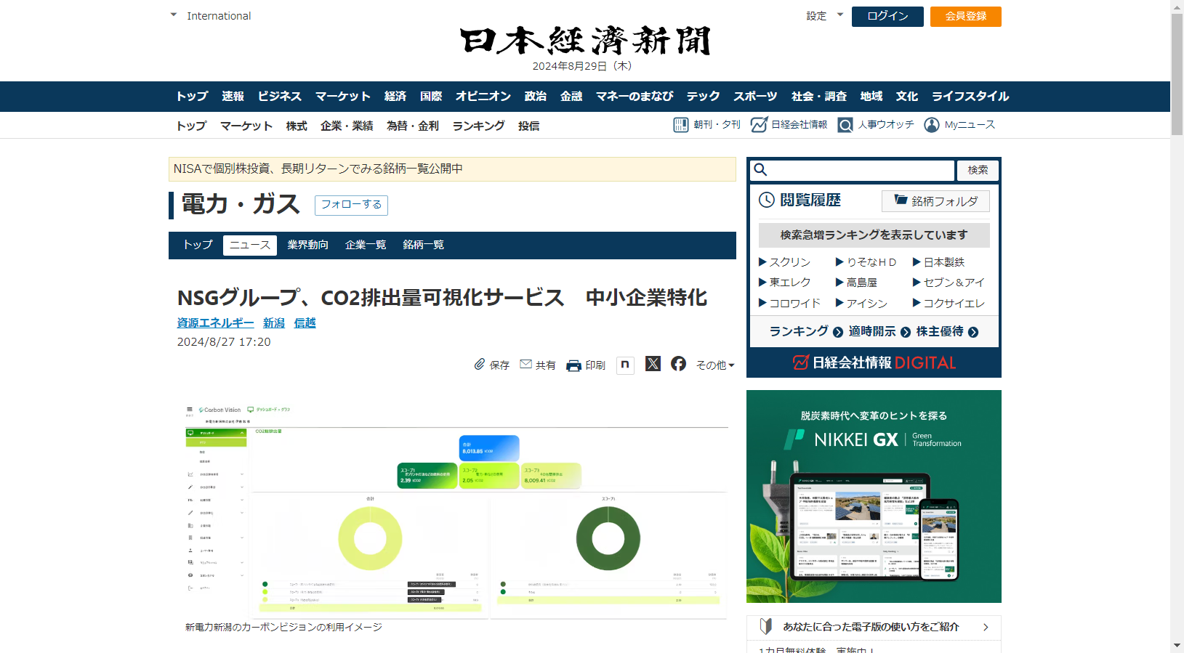Toggle follow with フォローする button
1184x653 pixels.
click(351, 205)
